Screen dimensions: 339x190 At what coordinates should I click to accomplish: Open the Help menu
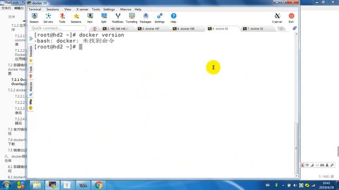pos(138,9)
